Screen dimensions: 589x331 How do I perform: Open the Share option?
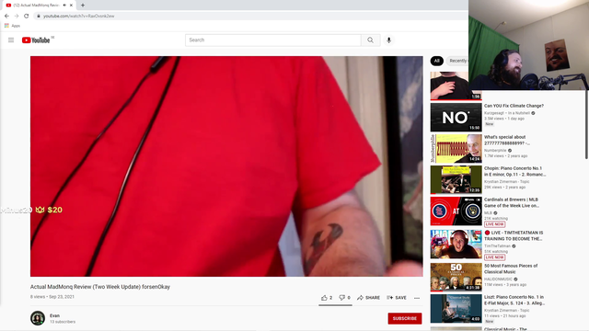pyautogui.click(x=368, y=298)
